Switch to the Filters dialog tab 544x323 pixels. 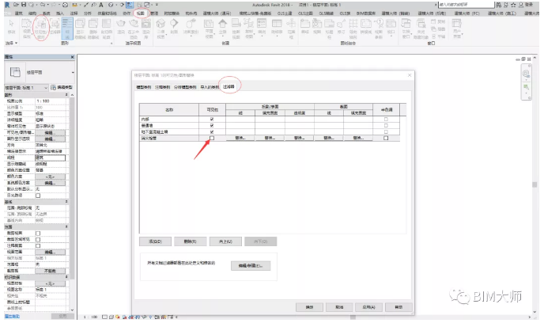click(x=229, y=87)
